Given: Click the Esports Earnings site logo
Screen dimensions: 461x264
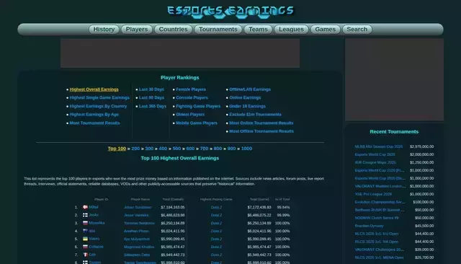Looking at the screenshot, I should coord(230,12).
